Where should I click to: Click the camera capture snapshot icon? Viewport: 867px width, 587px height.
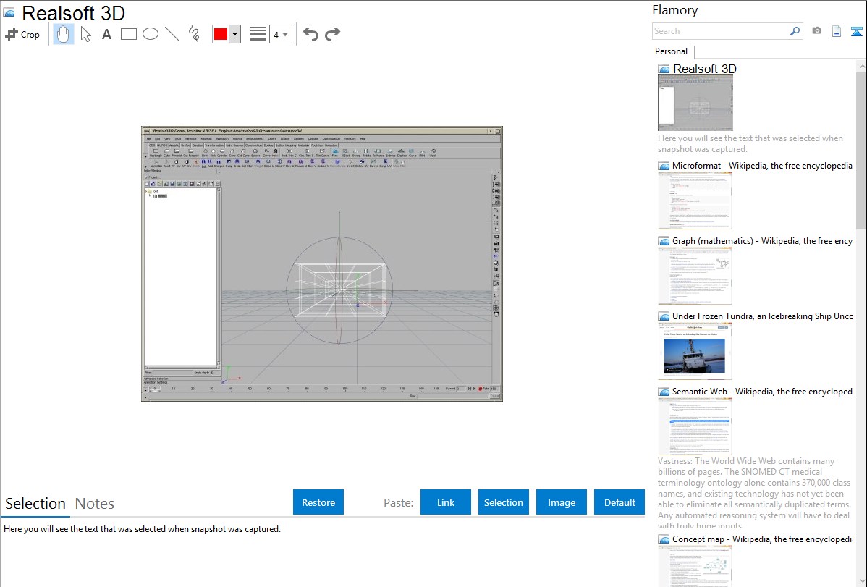click(x=816, y=31)
